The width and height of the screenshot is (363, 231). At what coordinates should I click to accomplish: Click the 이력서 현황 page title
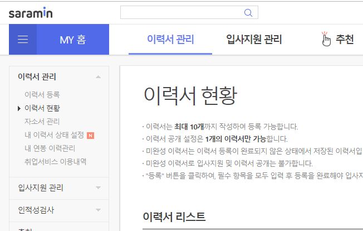pyautogui.click(x=190, y=95)
